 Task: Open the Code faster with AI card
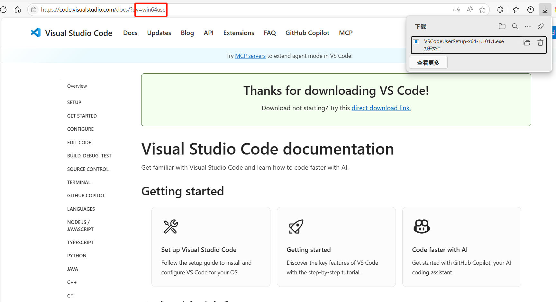(x=462, y=247)
